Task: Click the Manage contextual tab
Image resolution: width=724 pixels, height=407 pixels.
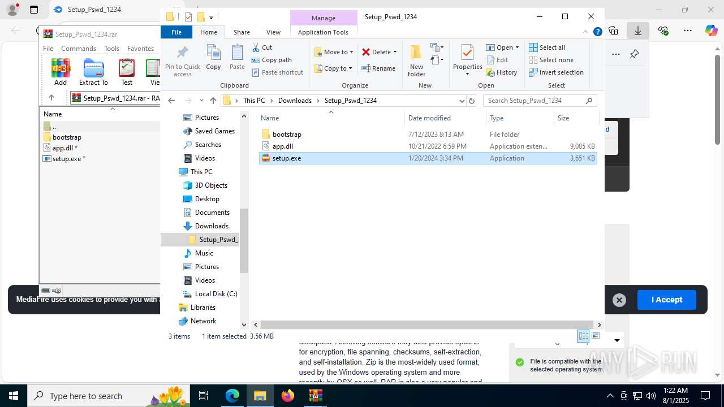Action: (324, 18)
